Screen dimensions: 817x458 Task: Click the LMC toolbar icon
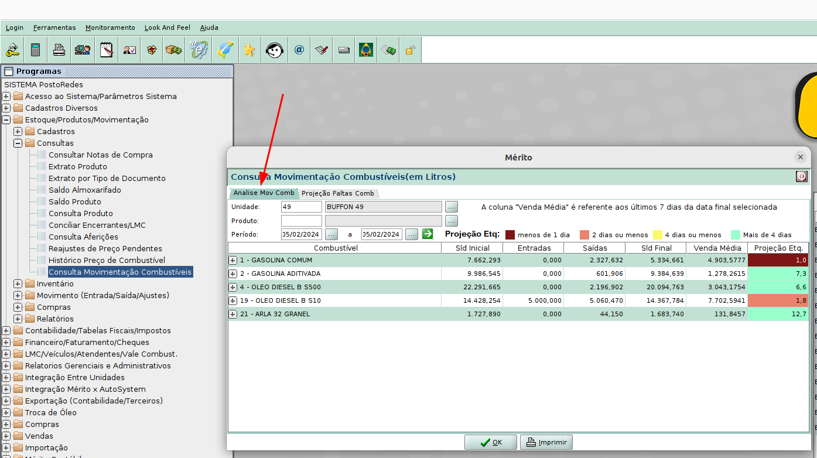(x=367, y=50)
